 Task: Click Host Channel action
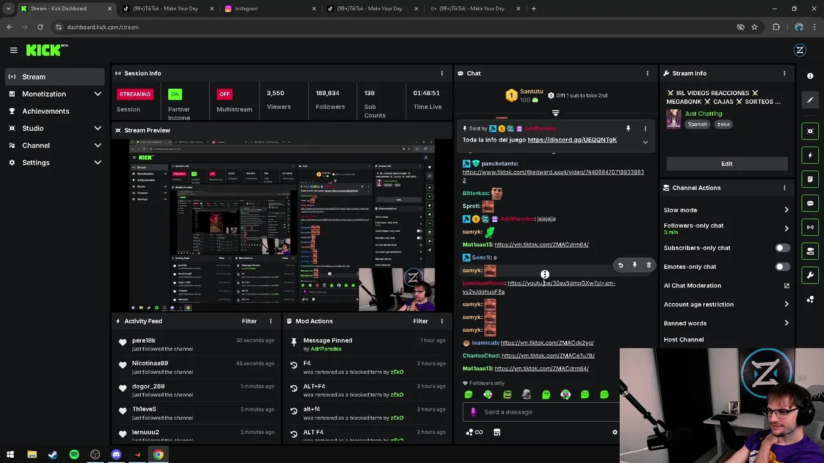[684, 340]
